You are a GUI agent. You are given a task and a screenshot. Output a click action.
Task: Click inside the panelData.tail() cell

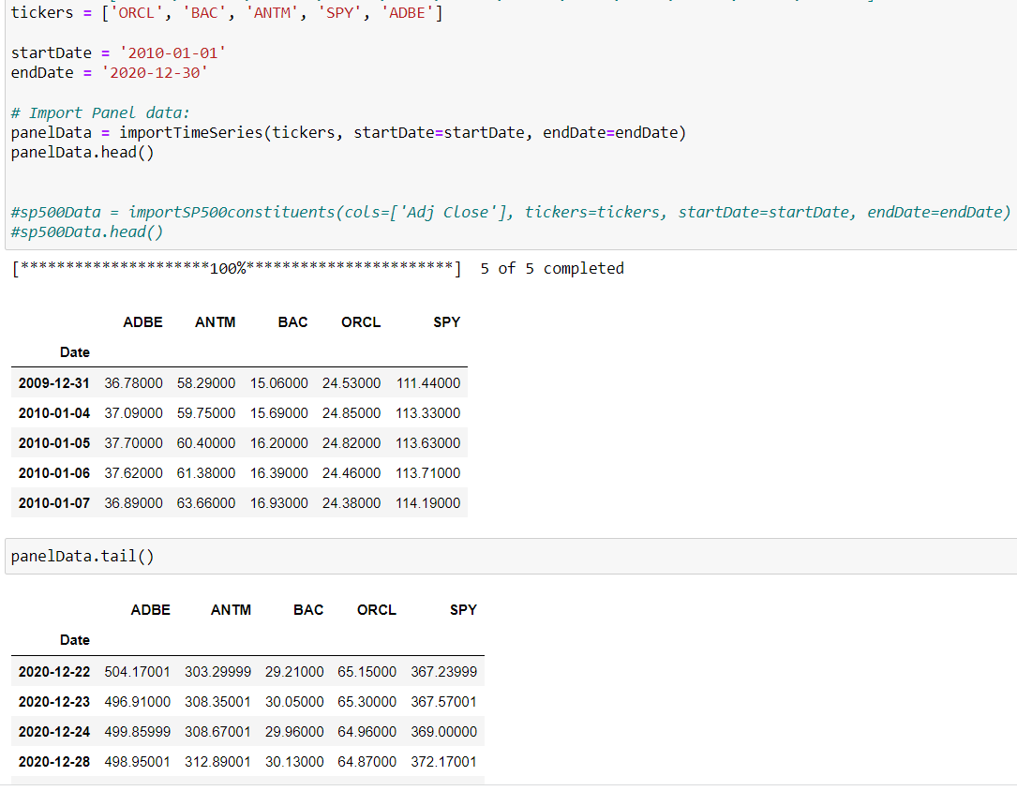pos(82,557)
